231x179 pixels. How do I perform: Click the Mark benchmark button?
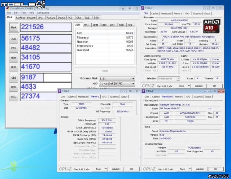tap(14, 27)
